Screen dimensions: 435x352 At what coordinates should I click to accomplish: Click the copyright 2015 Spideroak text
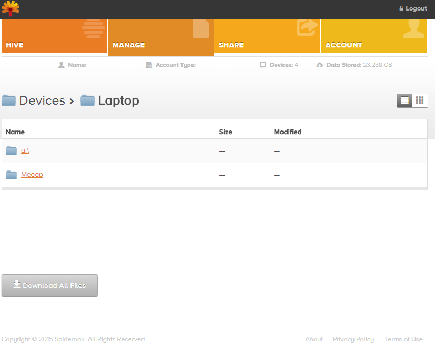pos(74,339)
